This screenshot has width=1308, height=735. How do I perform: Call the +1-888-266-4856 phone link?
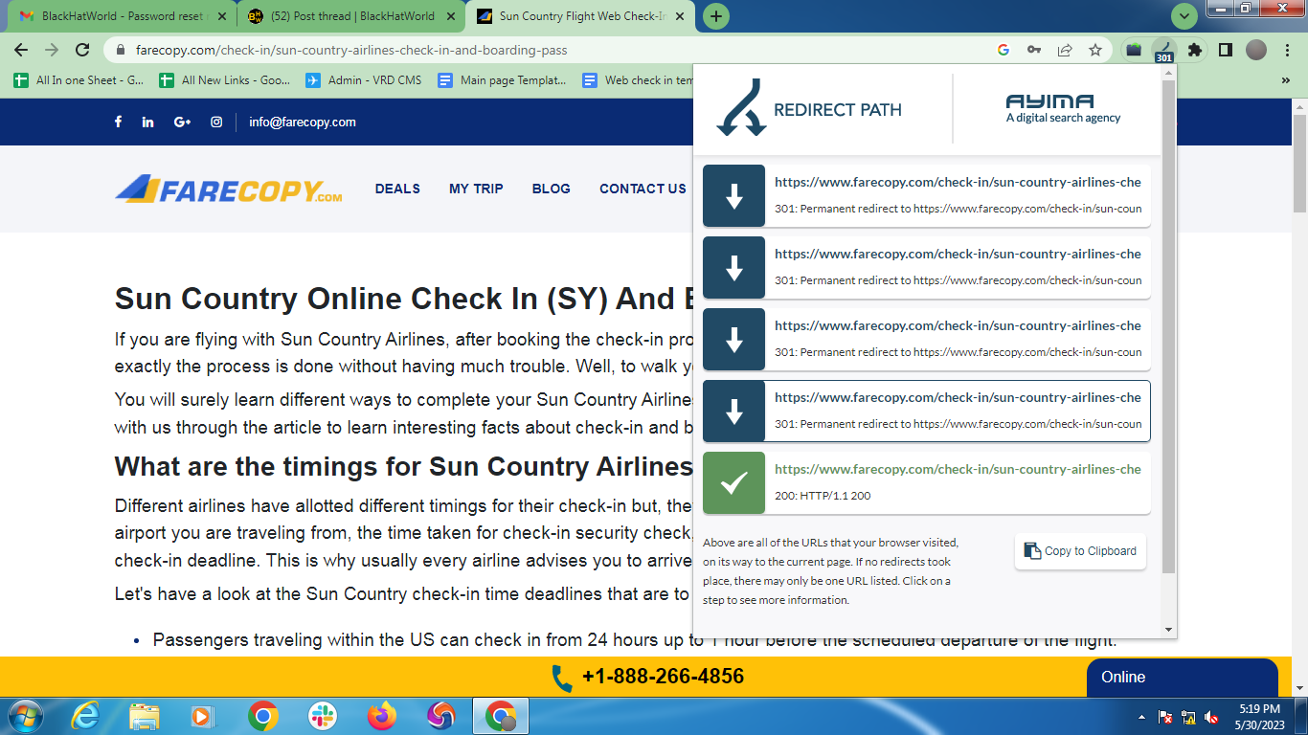648,677
